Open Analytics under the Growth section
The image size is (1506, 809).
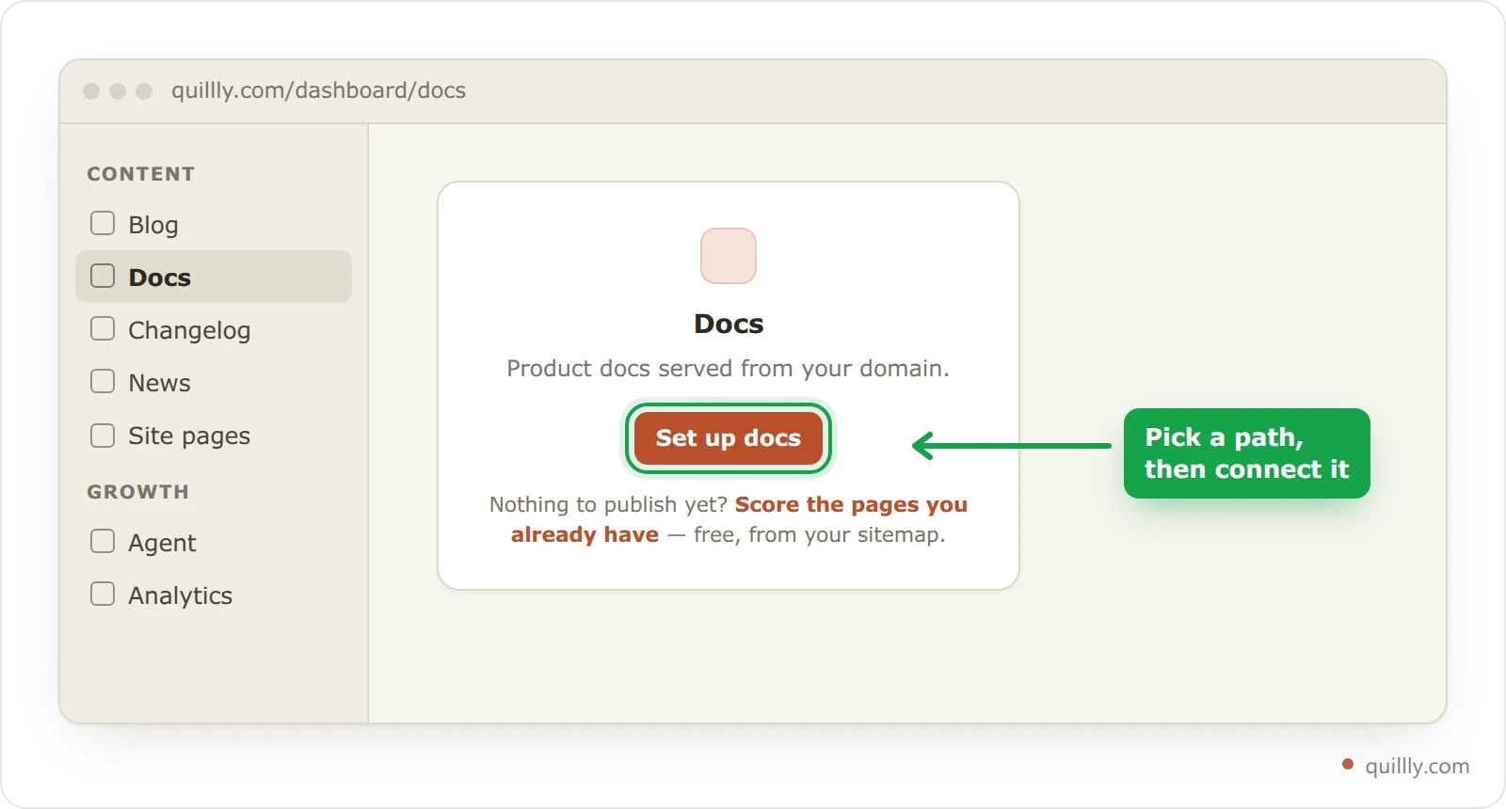[214, 595]
